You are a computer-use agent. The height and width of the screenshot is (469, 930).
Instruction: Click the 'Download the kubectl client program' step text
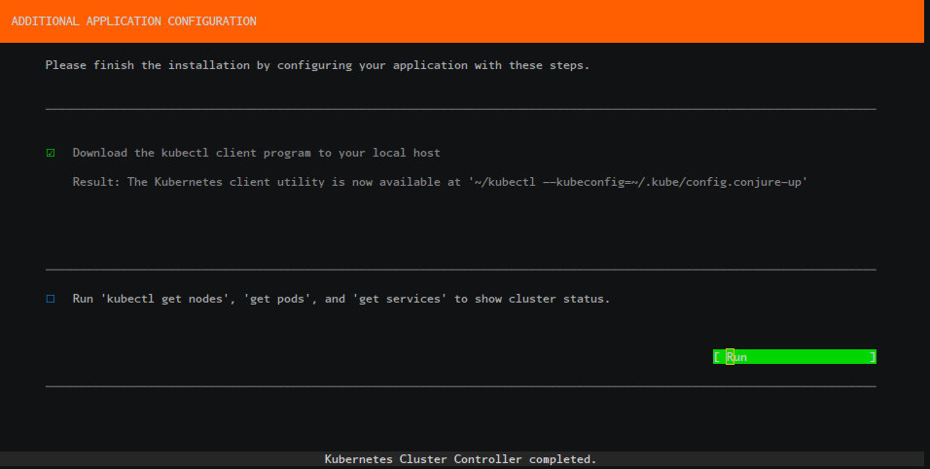256,153
